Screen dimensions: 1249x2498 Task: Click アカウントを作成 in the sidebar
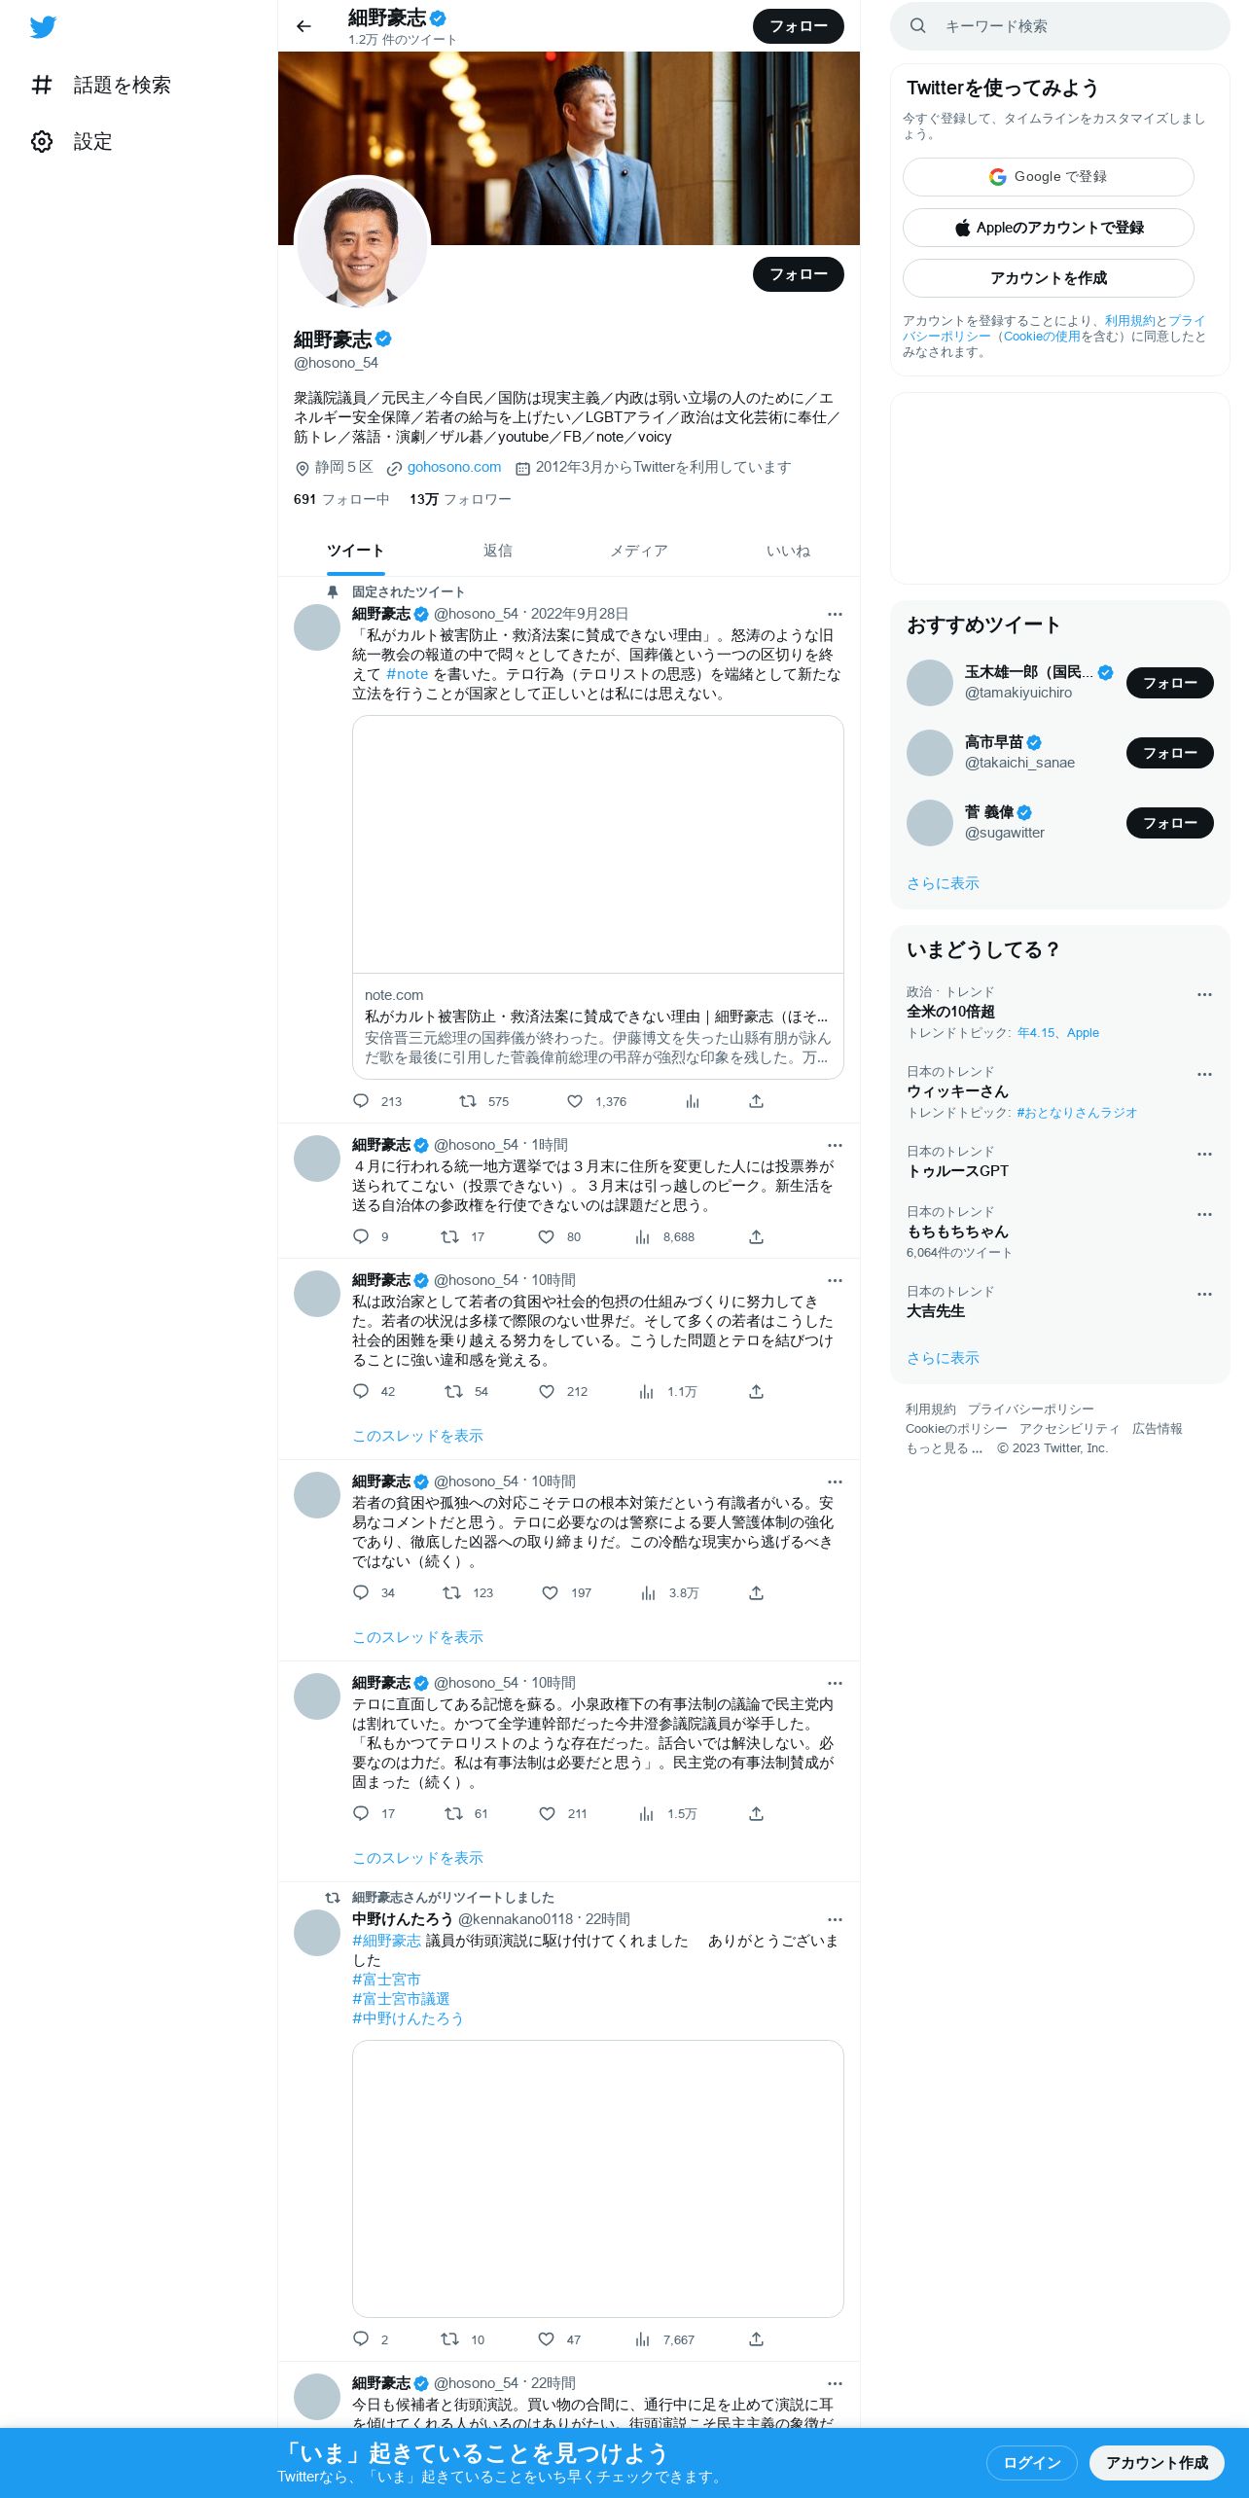pos(1048,278)
